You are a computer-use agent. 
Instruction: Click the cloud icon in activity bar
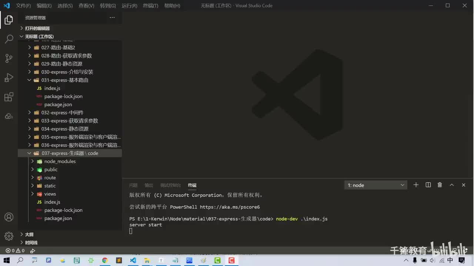tap(9, 116)
